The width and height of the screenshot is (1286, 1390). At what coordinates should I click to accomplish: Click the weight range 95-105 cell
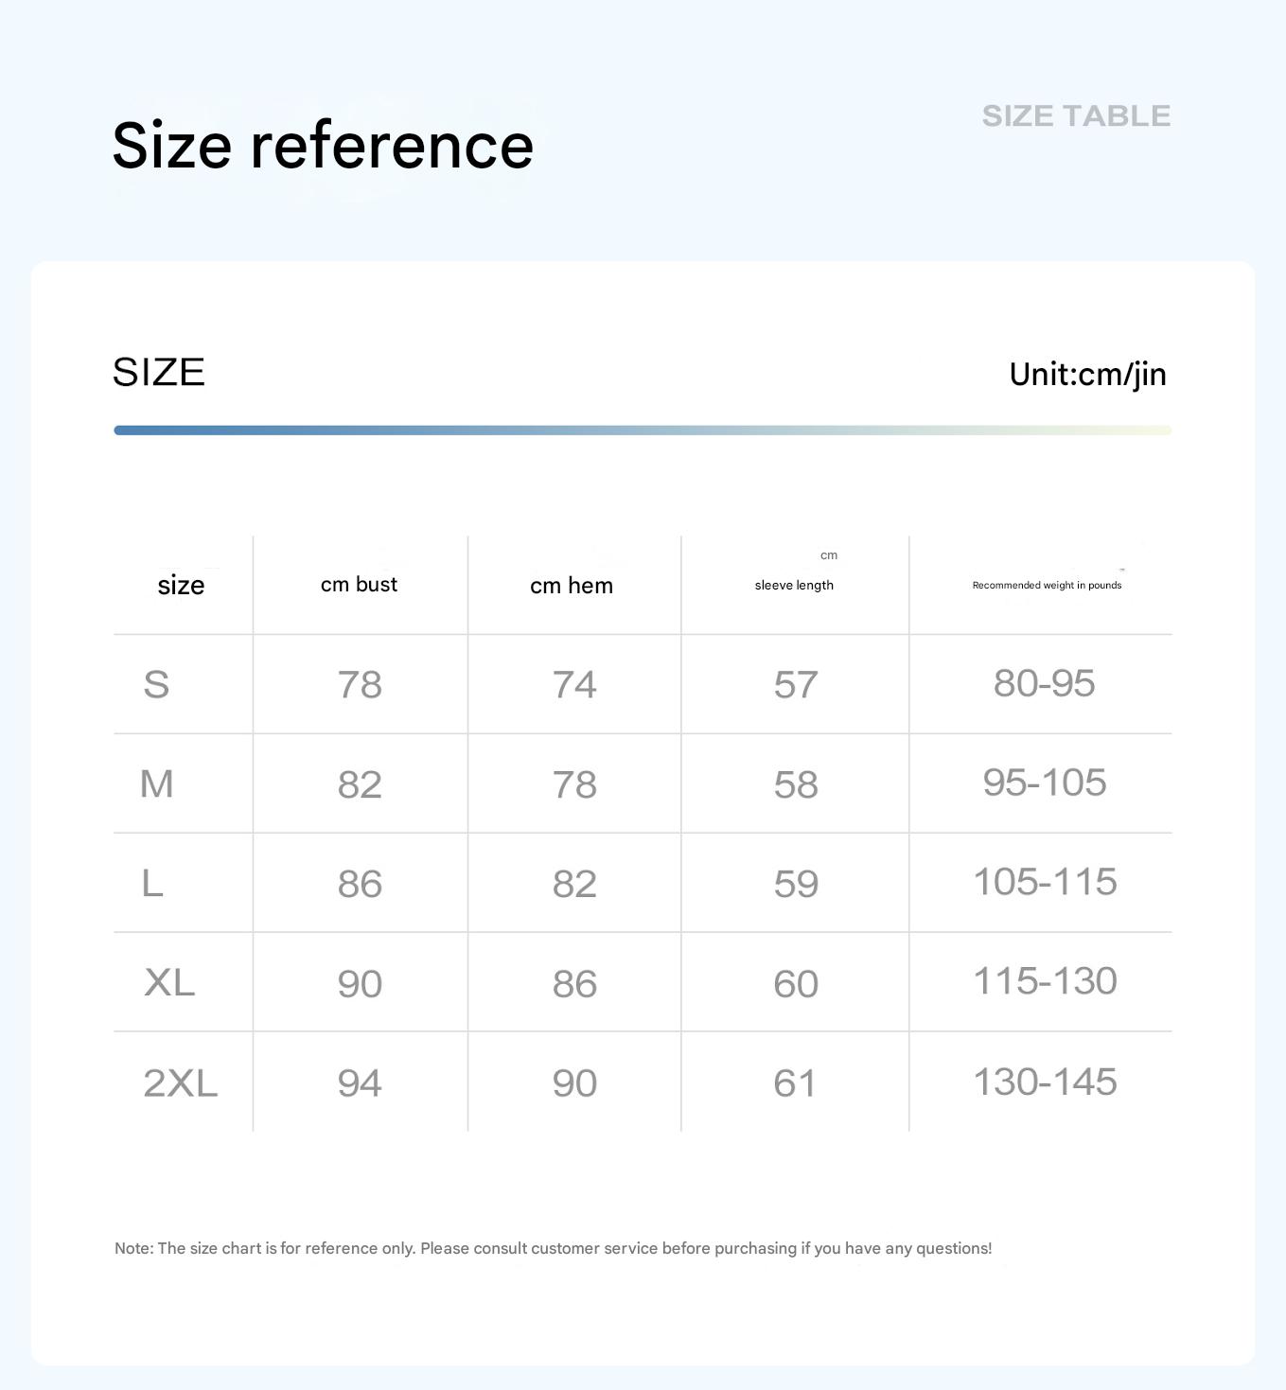click(1045, 783)
